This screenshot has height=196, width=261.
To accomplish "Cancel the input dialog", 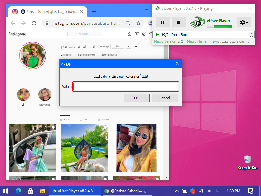I will click(165, 98).
